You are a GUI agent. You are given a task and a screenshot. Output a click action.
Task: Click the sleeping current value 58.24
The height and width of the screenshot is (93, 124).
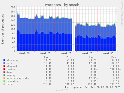point(48,60)
